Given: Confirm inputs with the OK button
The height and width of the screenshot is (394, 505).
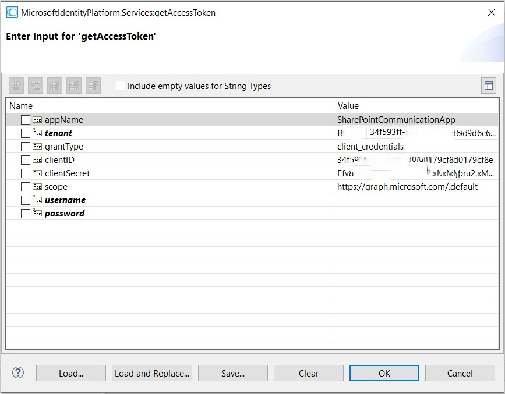Looking at the screenshot, I should coord(384,373).
